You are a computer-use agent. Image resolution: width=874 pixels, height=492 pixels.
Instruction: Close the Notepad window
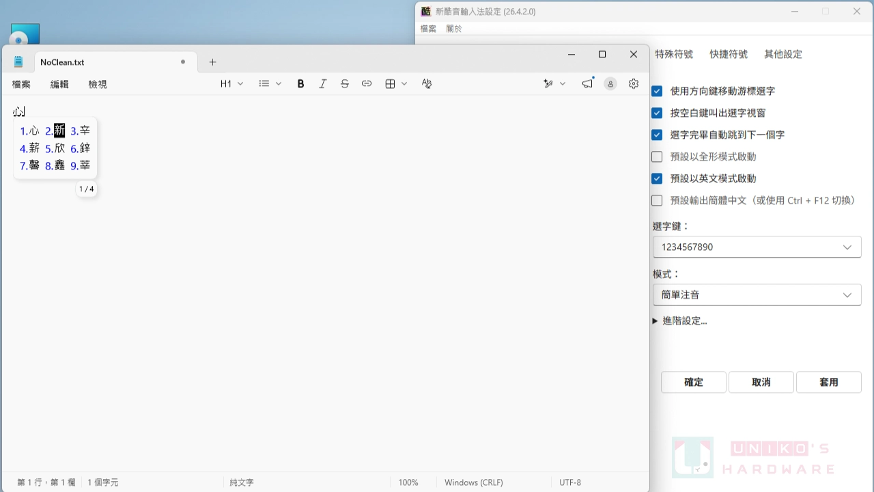pyautogui.click(x=634, y=55)
